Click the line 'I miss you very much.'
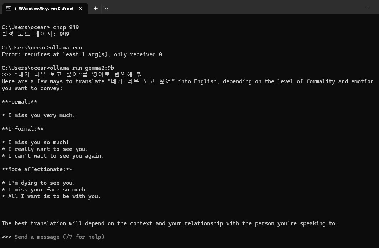 pos(38,115)
